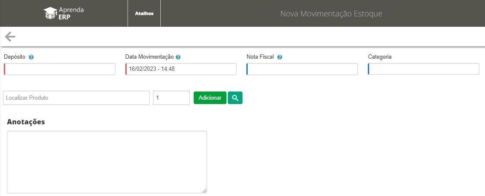Viewport: 485px width, 196px height.
Task: Click the green Adicionar button
Action: 210,98
